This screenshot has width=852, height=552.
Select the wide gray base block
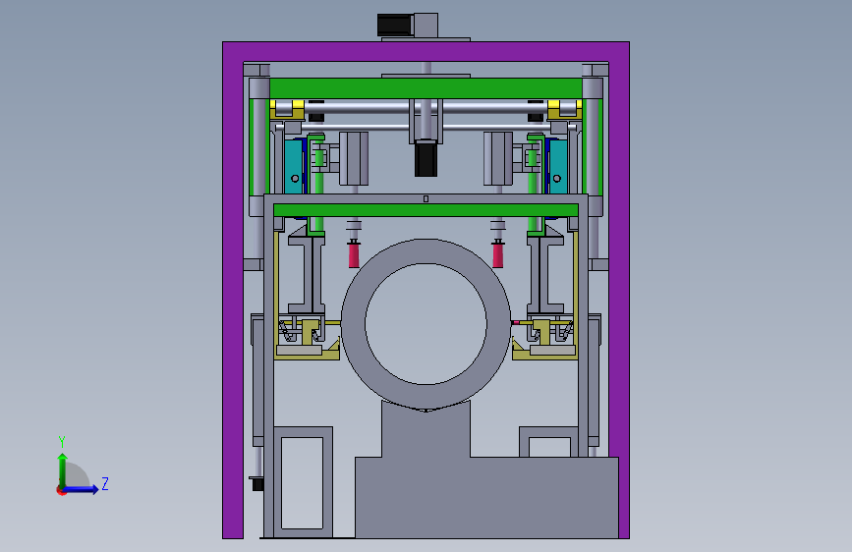click(486, 497)
